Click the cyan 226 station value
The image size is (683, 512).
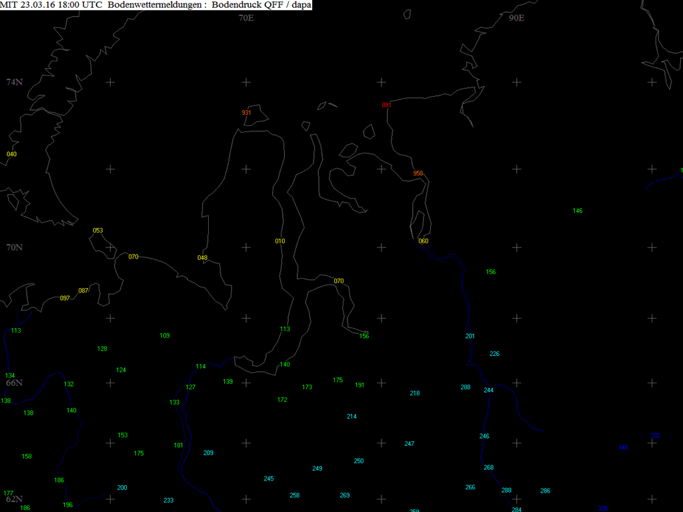pyautogui.click(x=494, y=354)
